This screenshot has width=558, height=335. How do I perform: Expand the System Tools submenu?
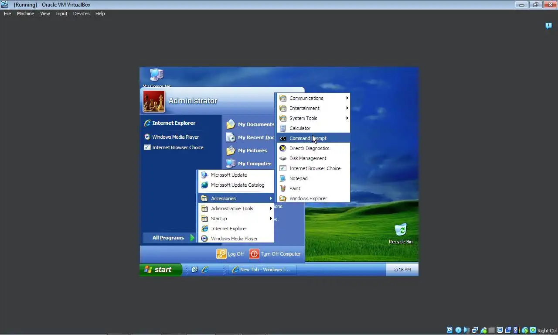point(313,118)
